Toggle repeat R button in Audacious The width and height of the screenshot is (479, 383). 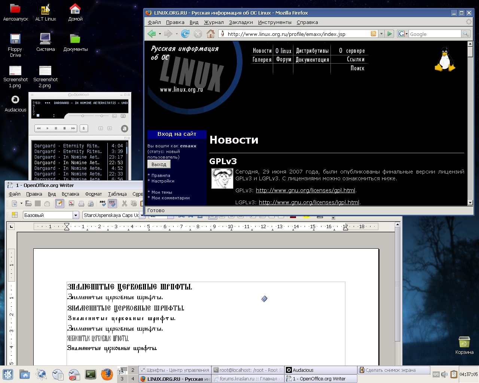tap(110, 128)
